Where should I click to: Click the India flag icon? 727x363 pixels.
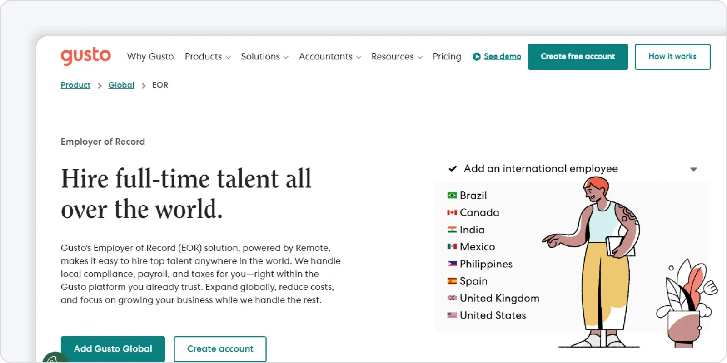452,230
